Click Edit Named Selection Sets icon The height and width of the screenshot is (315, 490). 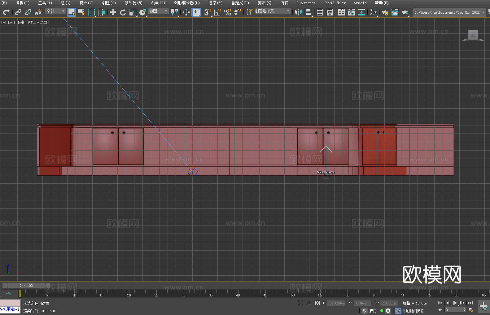click(x=249, y=12)
